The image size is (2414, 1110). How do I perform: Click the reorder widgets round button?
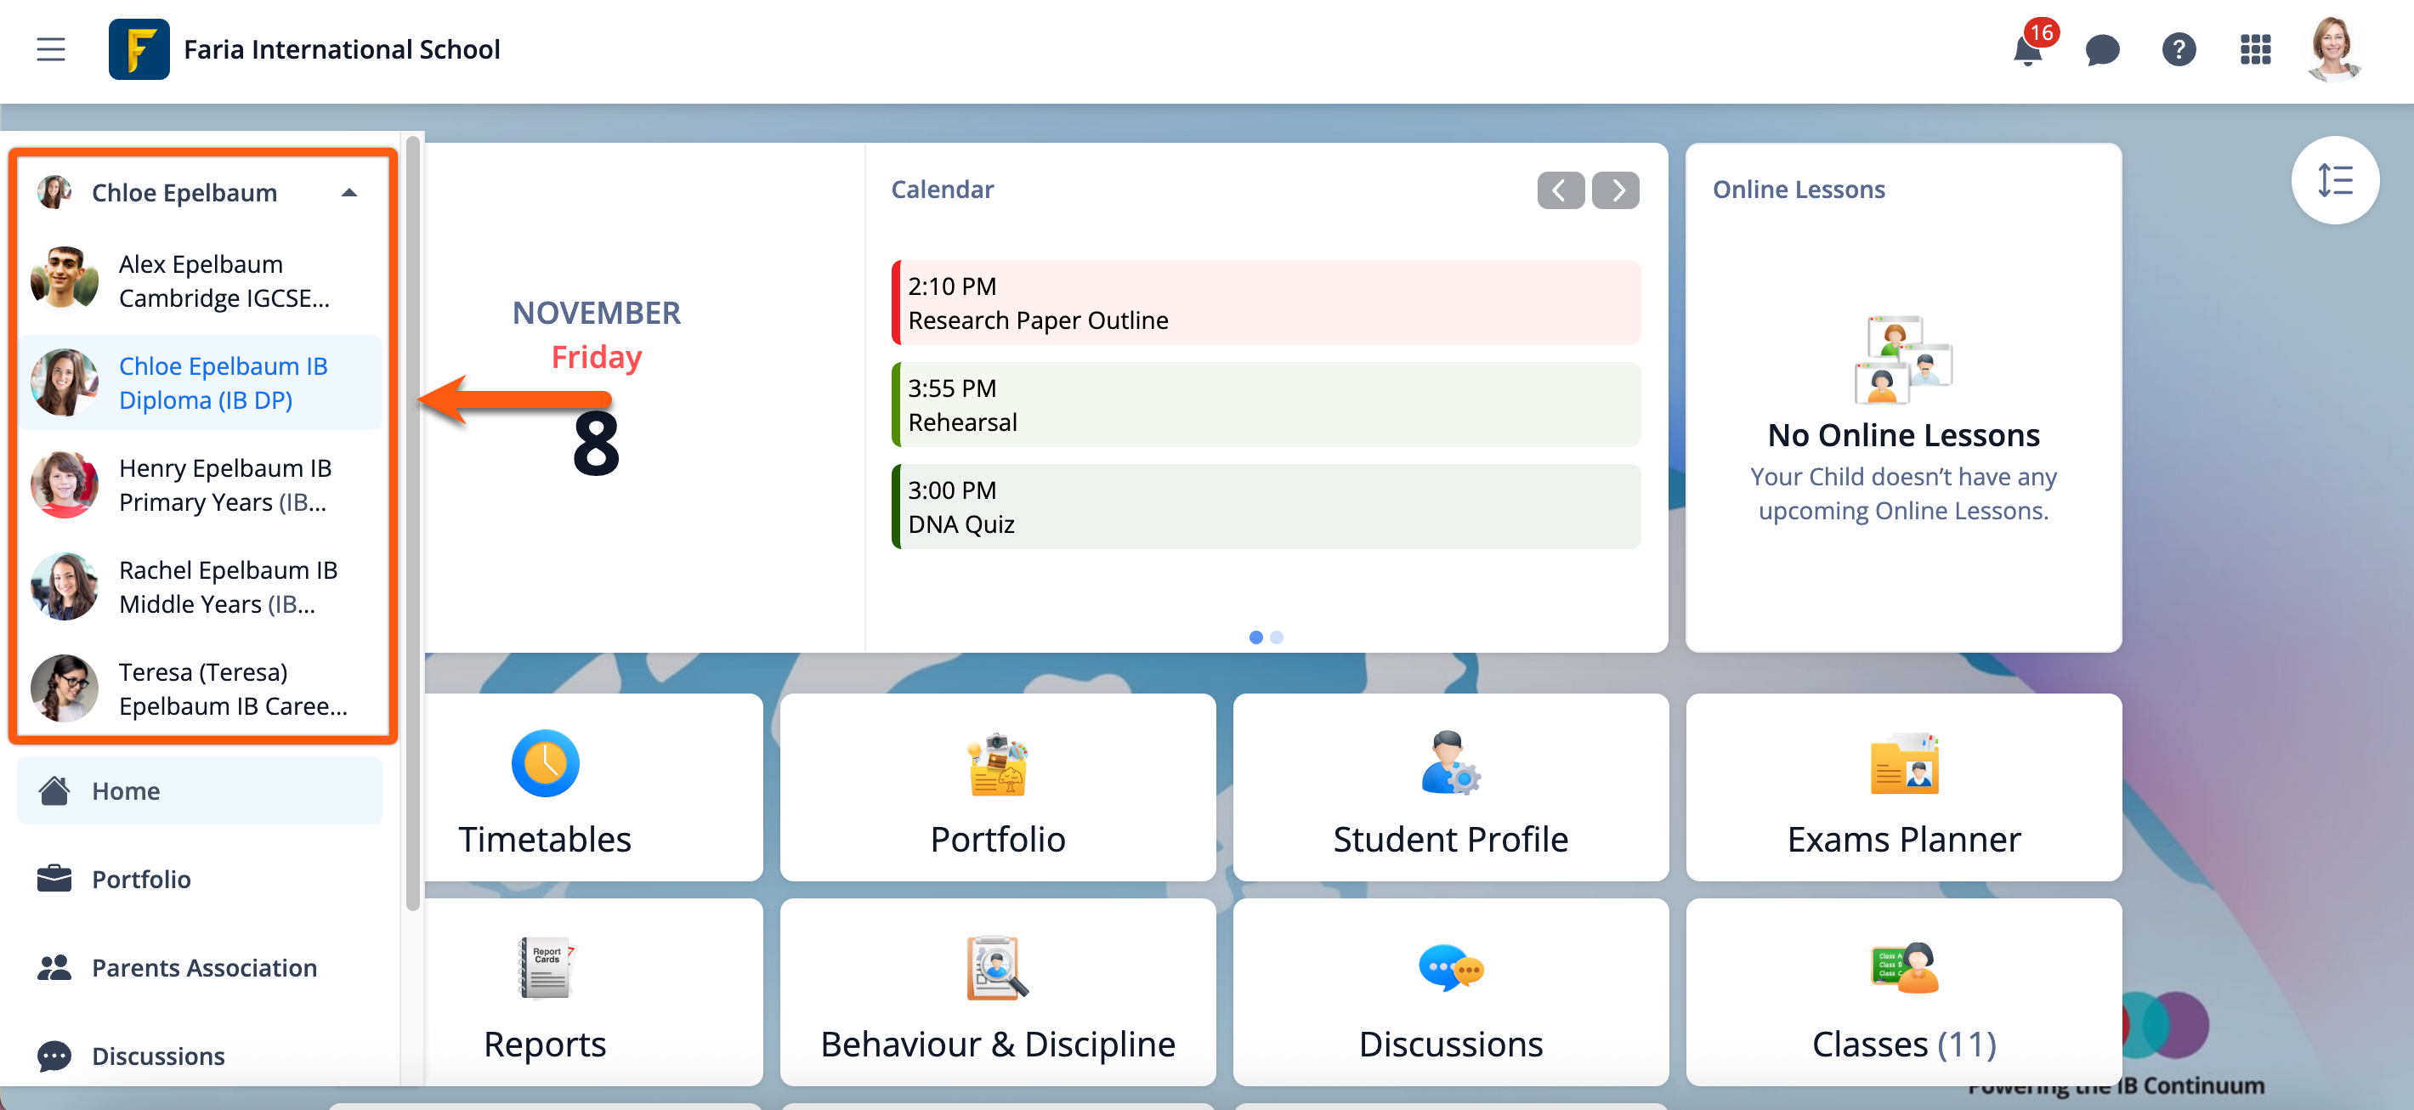(x=2333, y=180)
